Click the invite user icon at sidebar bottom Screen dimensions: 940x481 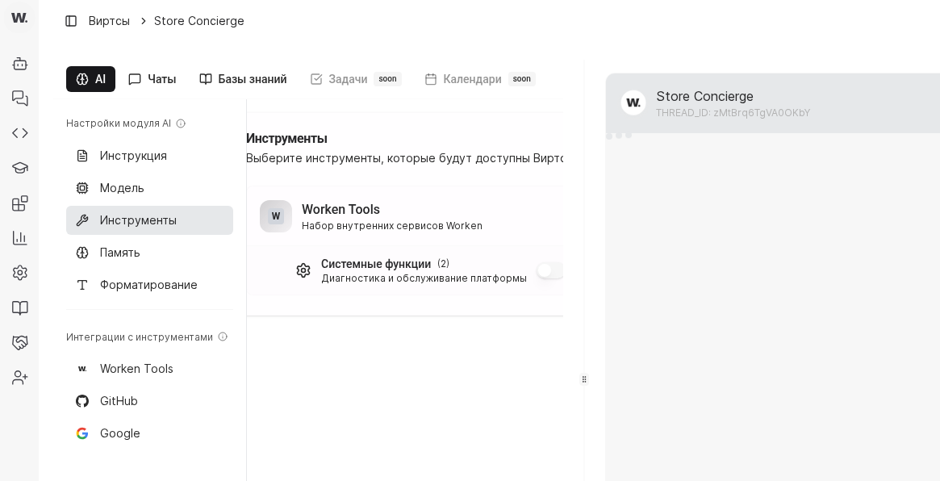[19, 377]
